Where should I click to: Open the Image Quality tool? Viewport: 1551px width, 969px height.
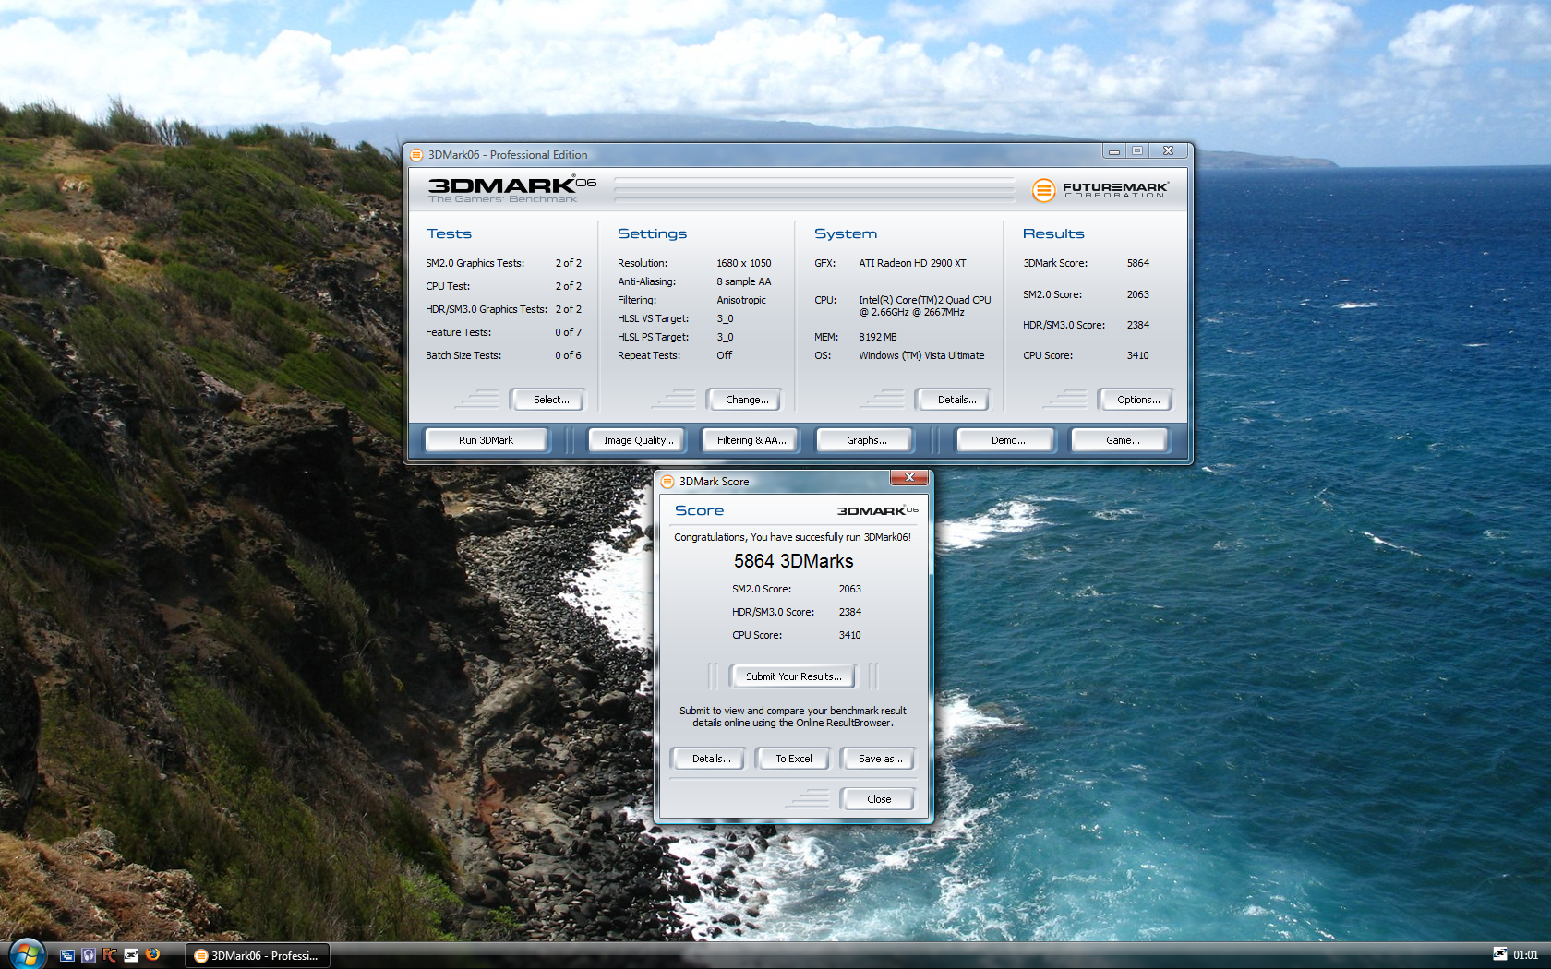638,440
